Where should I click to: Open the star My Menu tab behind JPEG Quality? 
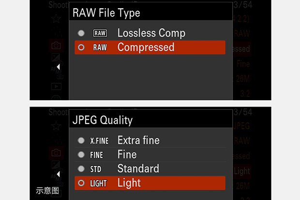point(56,127)
